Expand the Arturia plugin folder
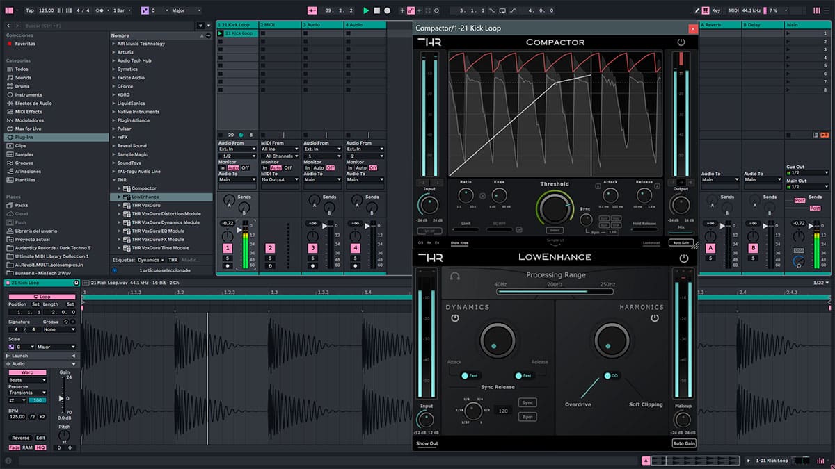The width and height of the screenshot is (835, 469). (x=115, y=52)
